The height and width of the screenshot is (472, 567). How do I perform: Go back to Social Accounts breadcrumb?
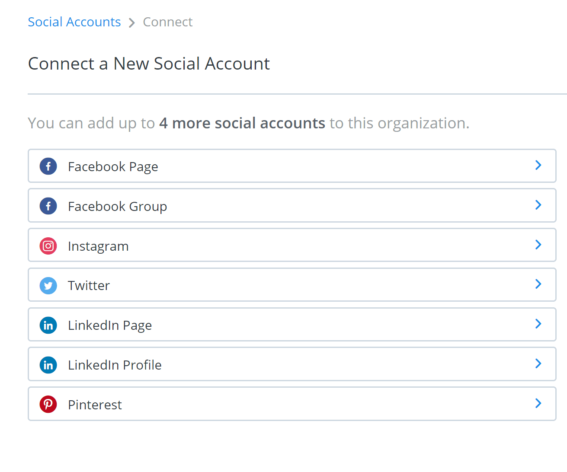click(x=74, y=22)
